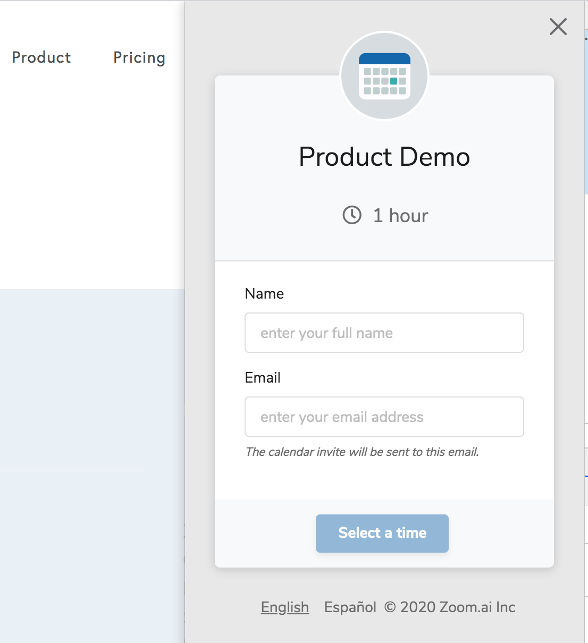This screenshot has width=588, height=643.
Task: Open the Pricing menu item
Action: (139, 57)
